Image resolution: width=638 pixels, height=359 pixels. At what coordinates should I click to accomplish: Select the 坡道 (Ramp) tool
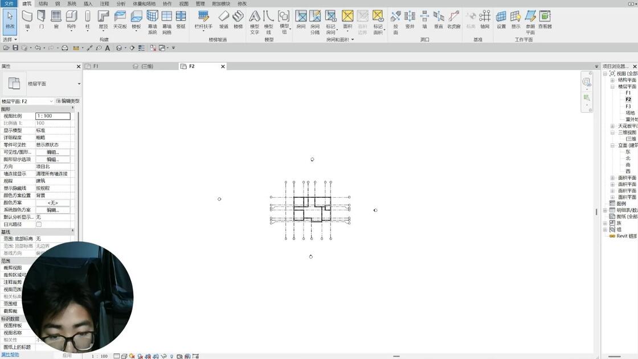[x=224, y=19]
